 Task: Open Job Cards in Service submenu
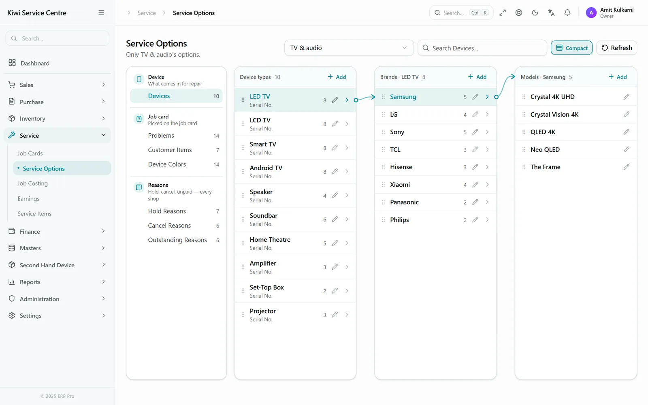pos(30,153)
